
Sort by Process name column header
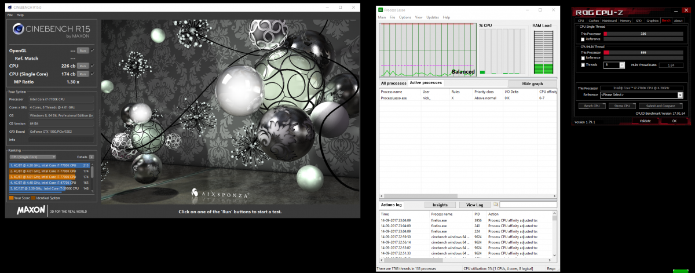coord(400,92)
